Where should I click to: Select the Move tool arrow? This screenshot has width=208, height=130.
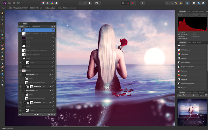tap(2, 16)
